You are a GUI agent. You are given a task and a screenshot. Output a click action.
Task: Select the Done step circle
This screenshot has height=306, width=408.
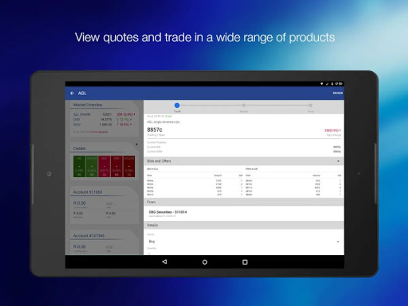click(310, 105)
